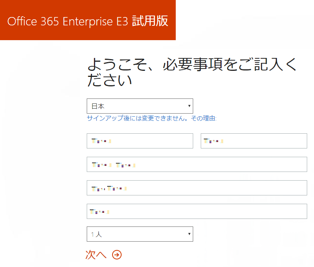
Task: Focus the right field in the two-column row
Action: pos(254,141)
